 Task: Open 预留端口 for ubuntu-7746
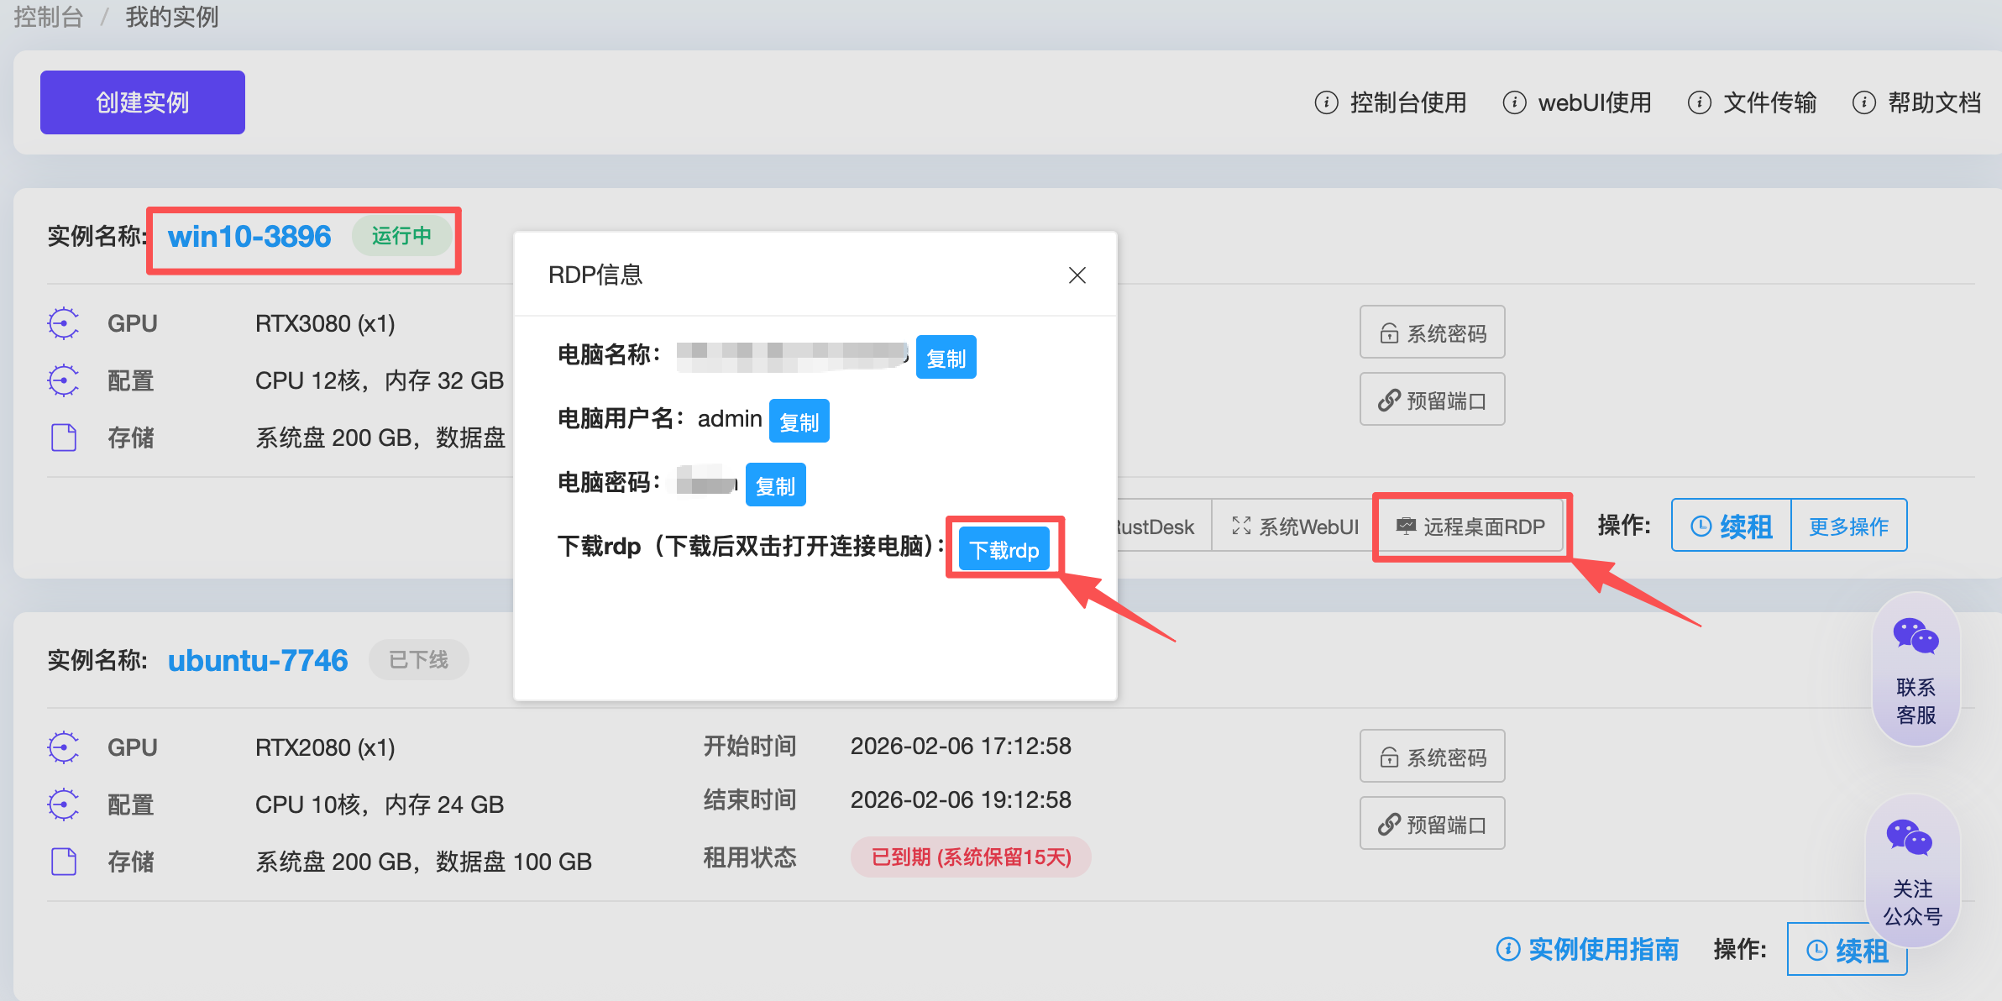(1432, 824)
